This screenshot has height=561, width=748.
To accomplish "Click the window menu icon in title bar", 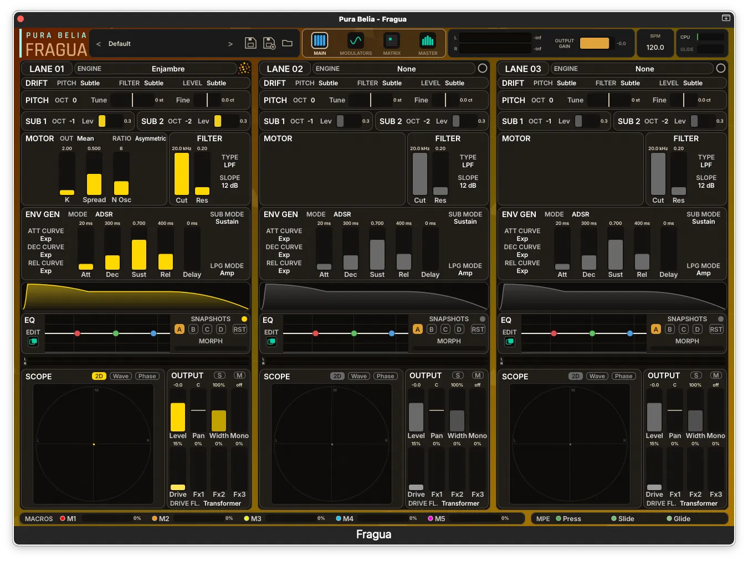I will (726, 18).
